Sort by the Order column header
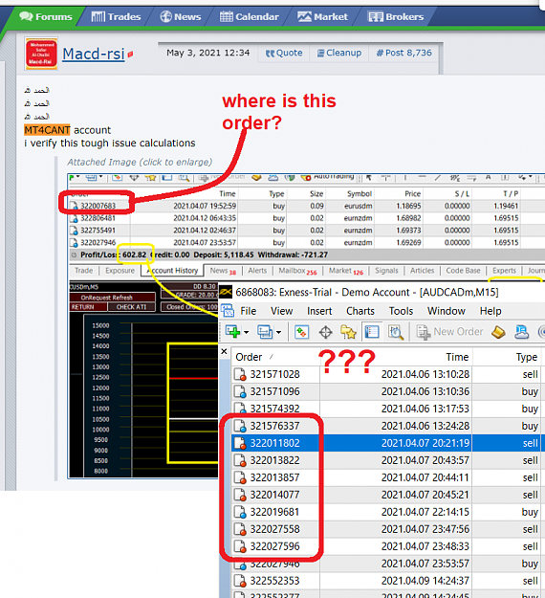This screenshot has height=598, width=545. coord(275,357)
